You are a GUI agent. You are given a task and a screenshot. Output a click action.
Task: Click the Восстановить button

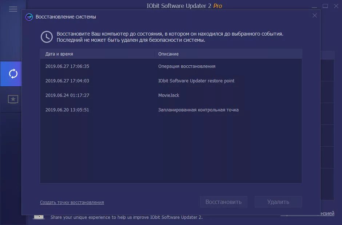[223, 202]
